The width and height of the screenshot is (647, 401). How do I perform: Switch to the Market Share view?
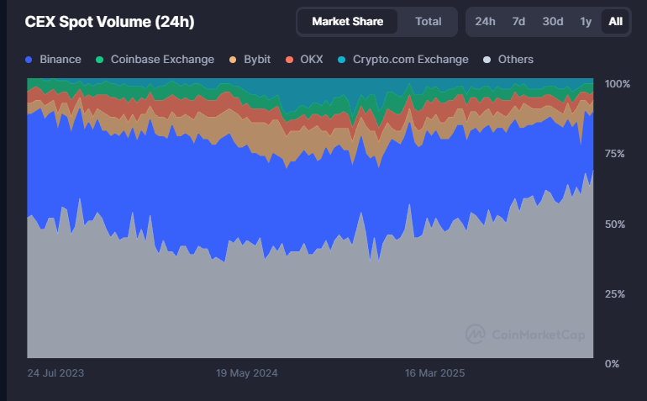coord(347,22)
